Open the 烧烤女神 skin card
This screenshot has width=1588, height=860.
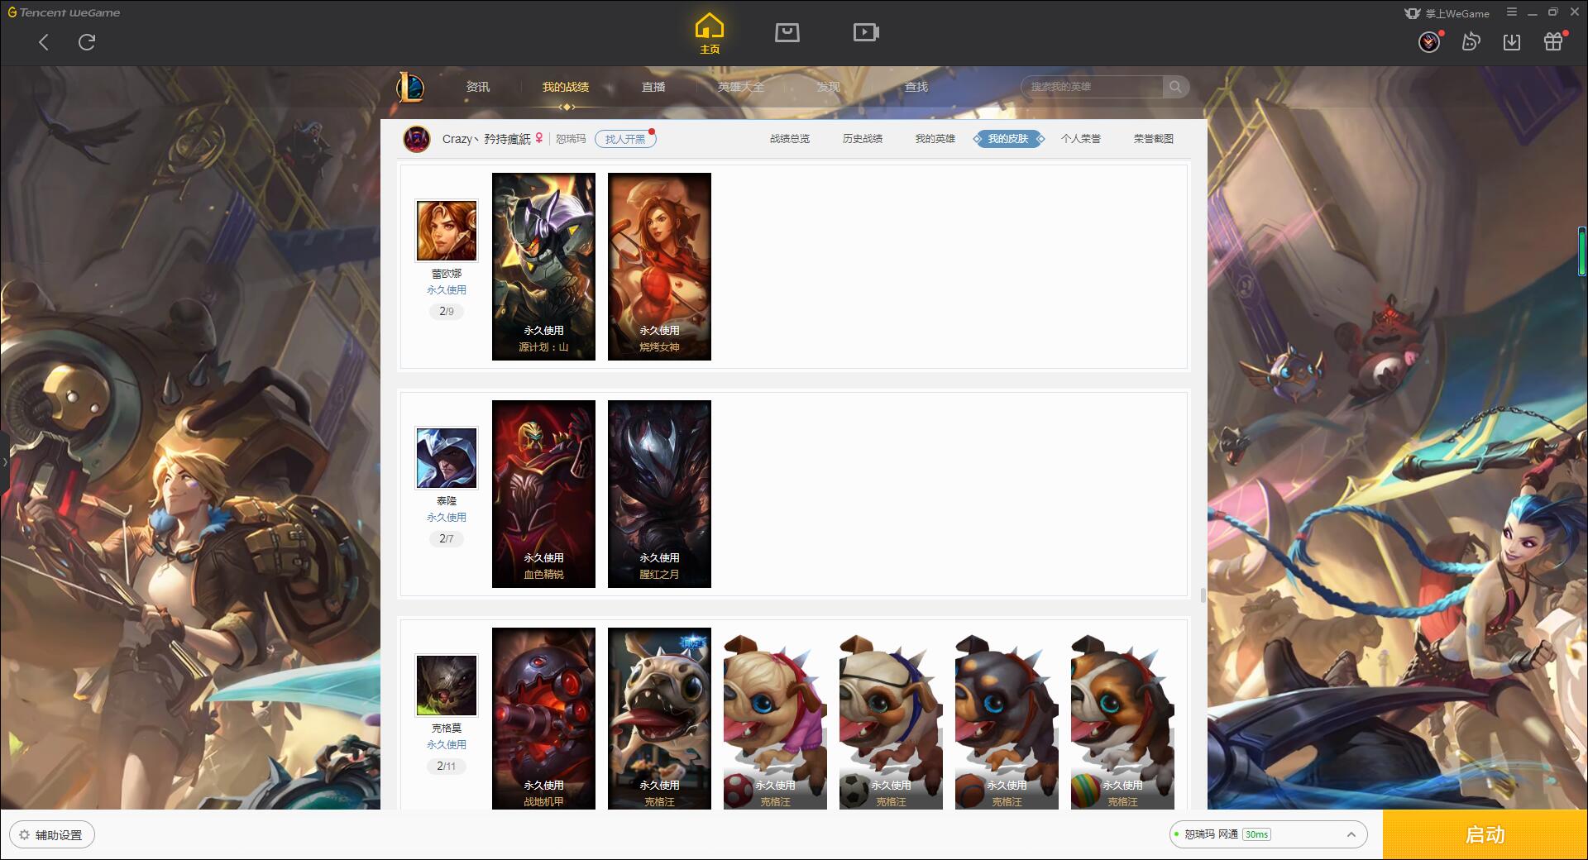tap(659, 266)
